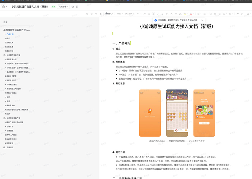252x179 pixels.
Task: Jump to outline item 1.腾讯广告投放平台创建
Action: 14,122
